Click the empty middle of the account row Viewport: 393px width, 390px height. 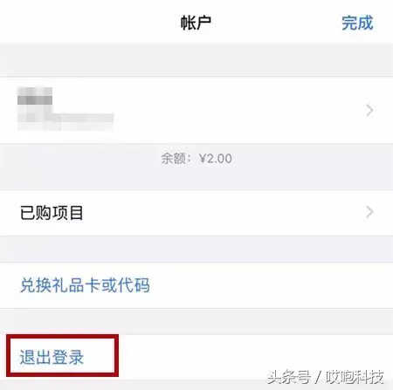click(x=233, y=111)
